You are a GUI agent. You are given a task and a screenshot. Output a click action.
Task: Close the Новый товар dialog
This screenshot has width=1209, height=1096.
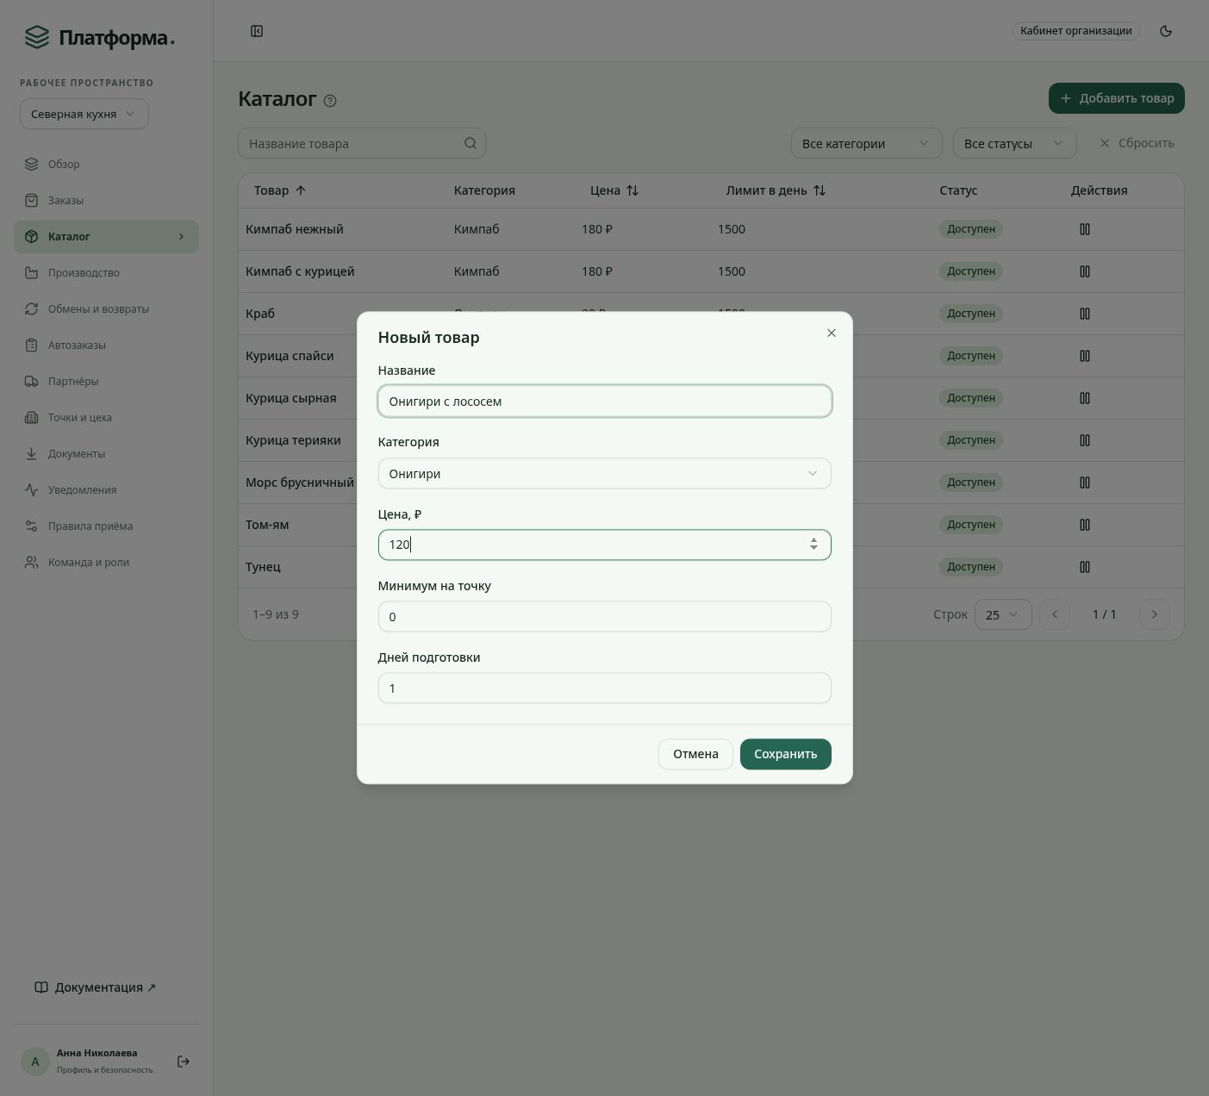point(832,333)
